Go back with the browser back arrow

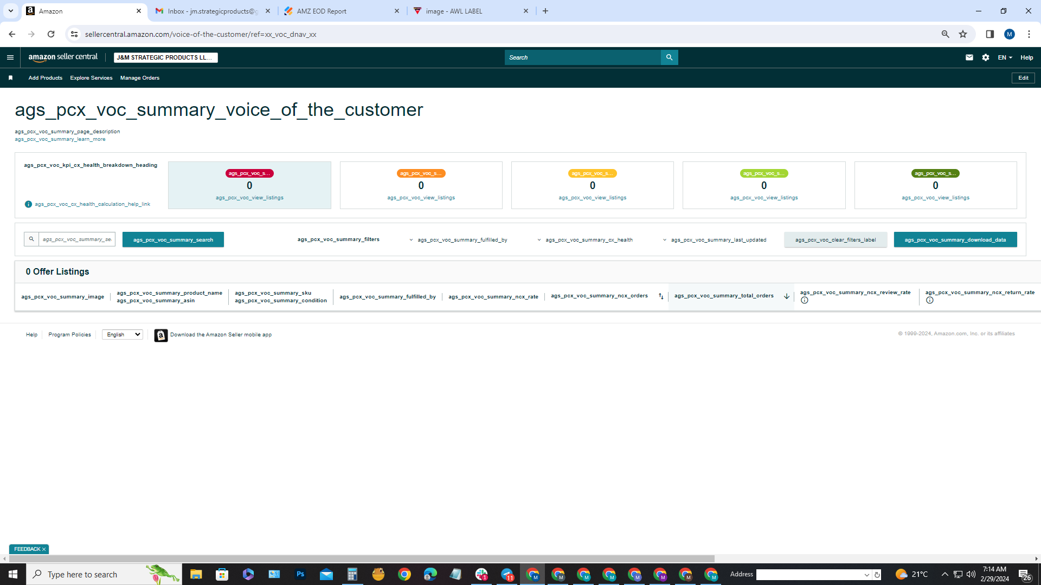(12, 34)
